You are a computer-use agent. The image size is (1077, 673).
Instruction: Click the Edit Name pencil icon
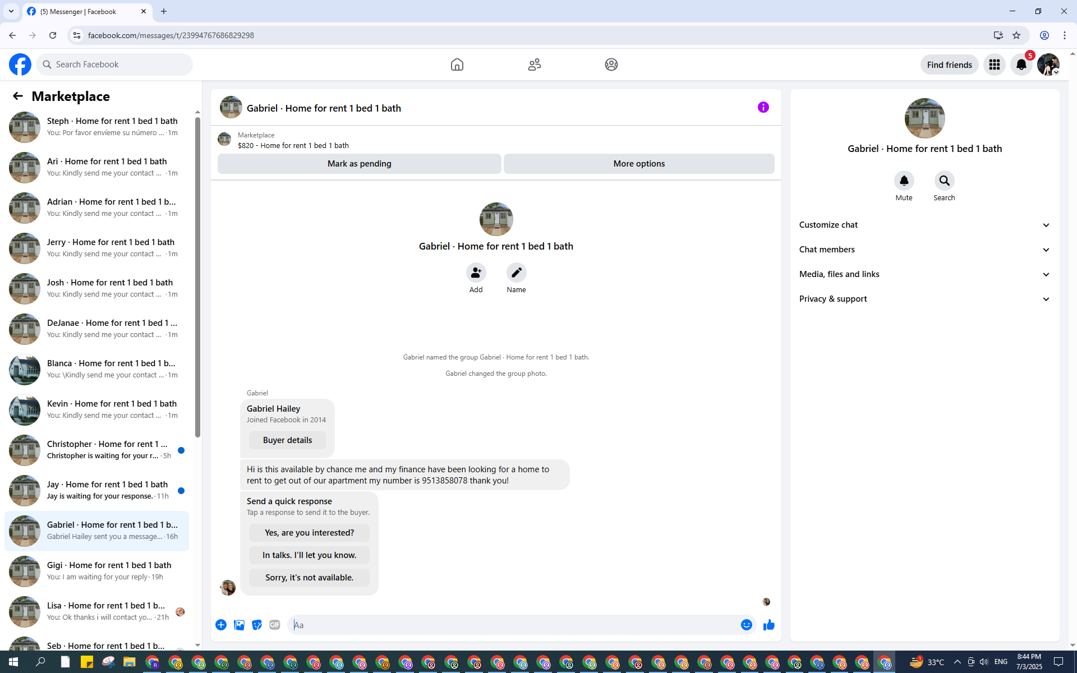(516, 273)
